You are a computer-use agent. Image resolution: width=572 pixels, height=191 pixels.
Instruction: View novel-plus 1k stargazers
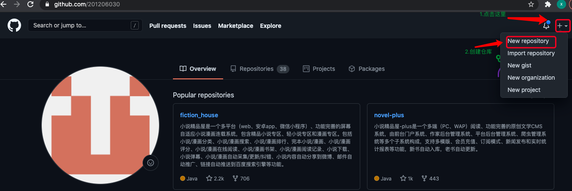click(406, 178)
